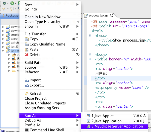Expand the sweb project node

pos(3,39)
